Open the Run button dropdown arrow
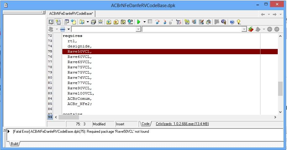The width and height of the screenshot is (287, 150). [x=144, y=22]
